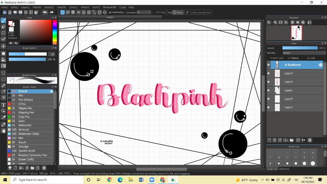Select the Watercolor brush

tap(30, 125)
